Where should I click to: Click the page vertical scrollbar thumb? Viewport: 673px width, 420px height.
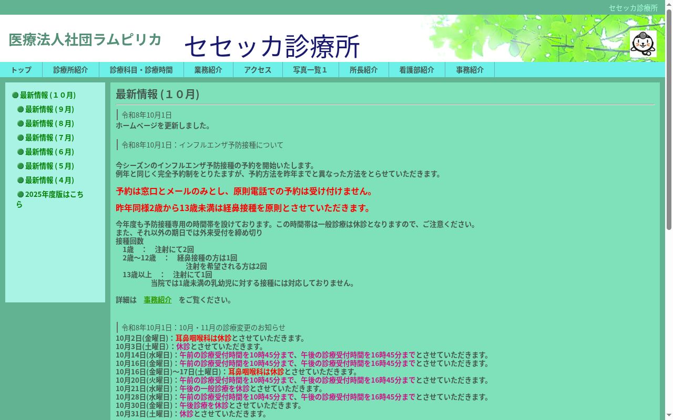669,120
